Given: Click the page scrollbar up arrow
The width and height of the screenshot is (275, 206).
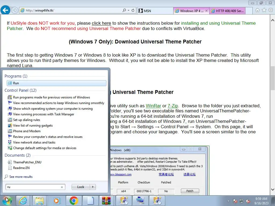Looking at the screenshot, I should coord(273,20).
